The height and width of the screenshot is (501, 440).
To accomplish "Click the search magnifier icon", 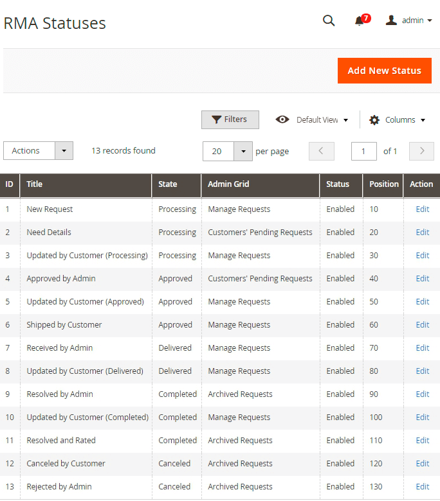I will (x=328, y=21).
